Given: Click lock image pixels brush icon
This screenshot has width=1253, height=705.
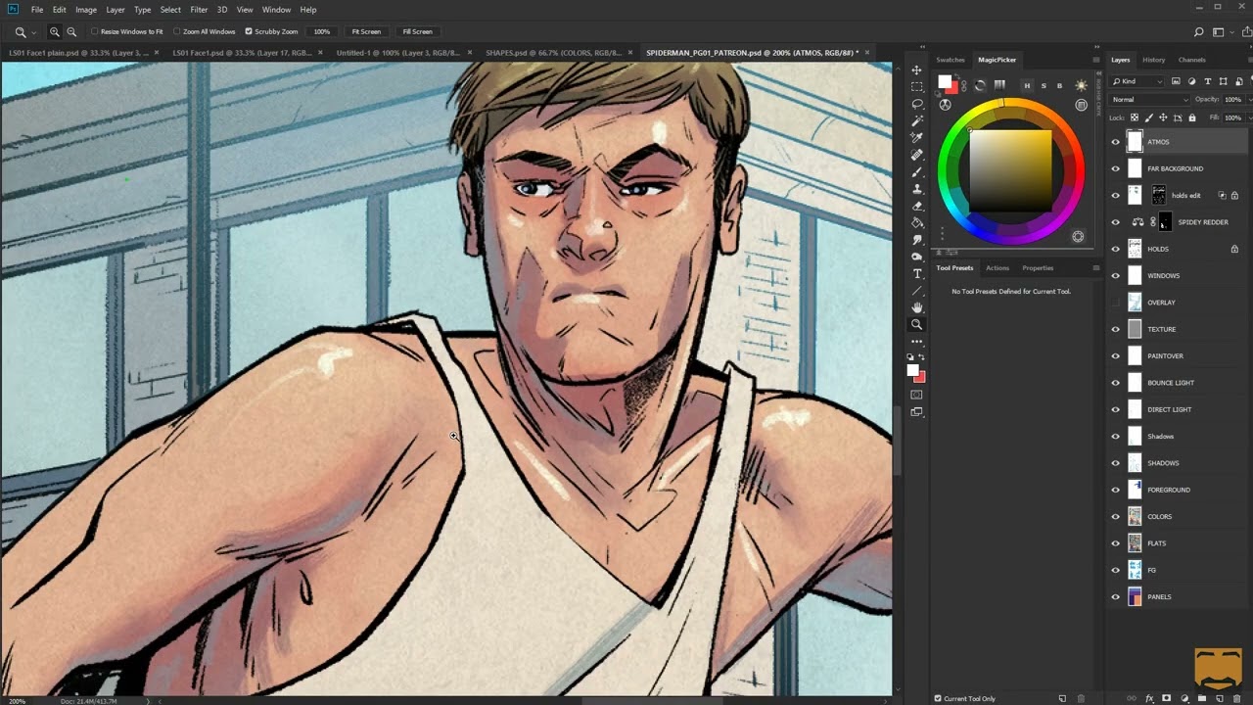Looking at the screenshot, I should (x=1149, y=117).
